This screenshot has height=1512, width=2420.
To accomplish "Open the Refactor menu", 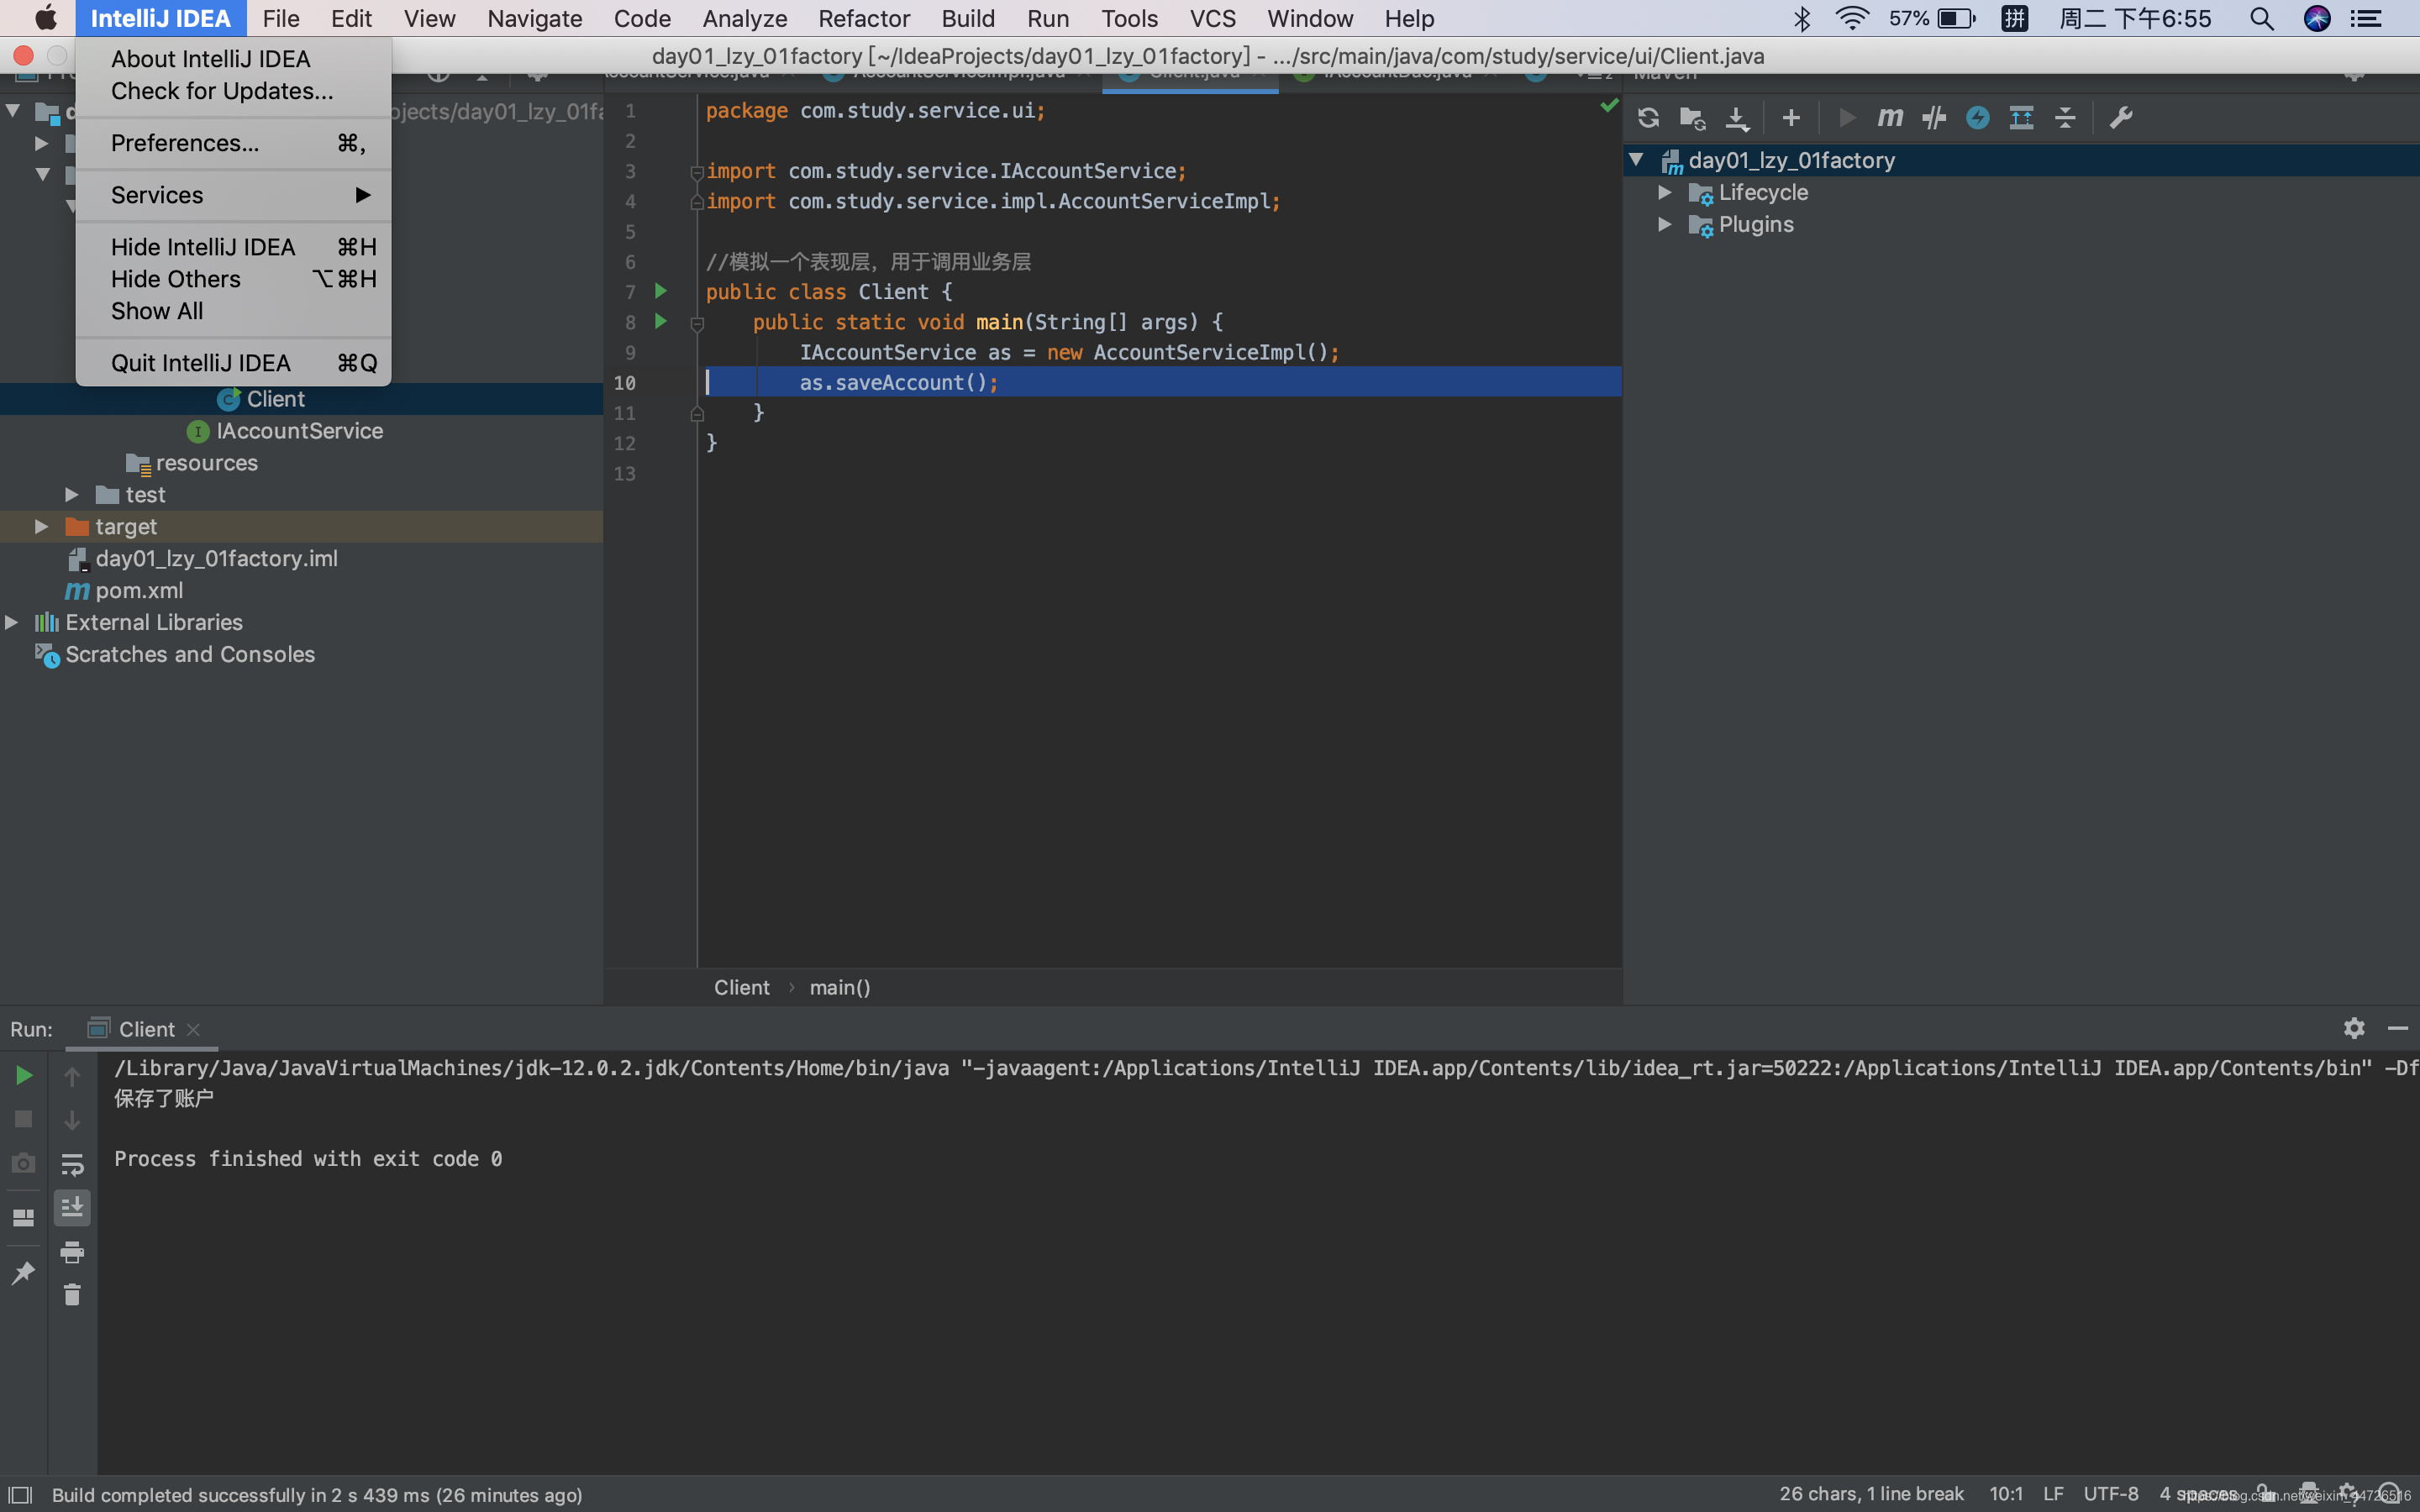I will pyautogui.click(x=864, y=18).
